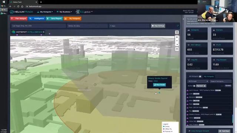Open a new browser tab
The image size is (237, 133).
coord(41,2)
